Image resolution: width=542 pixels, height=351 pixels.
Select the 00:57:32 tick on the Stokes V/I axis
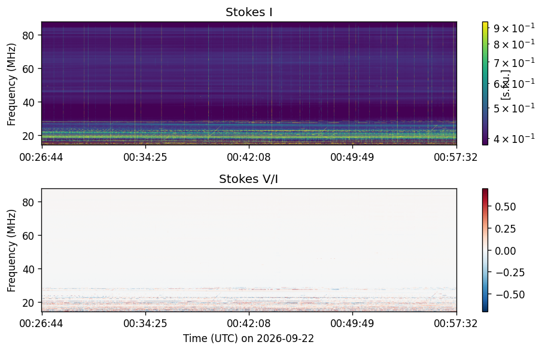456,323
